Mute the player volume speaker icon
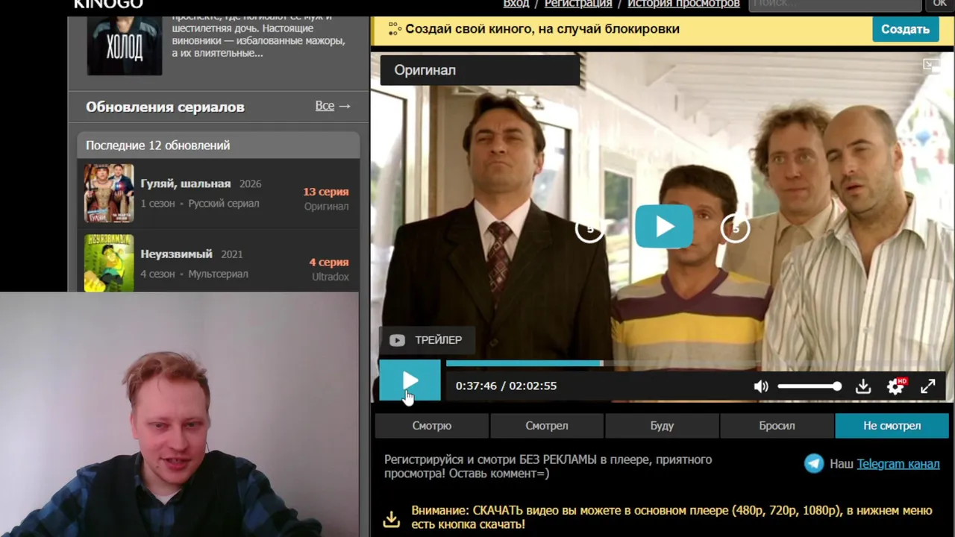Viewport: 955px width, 537px height. 761,386
